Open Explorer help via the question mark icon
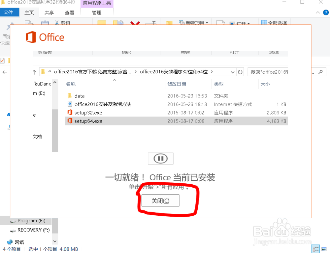 (326, 13)
